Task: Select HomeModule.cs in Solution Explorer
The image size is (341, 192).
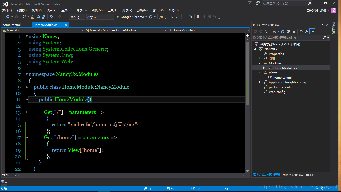Action: [285, 68]
